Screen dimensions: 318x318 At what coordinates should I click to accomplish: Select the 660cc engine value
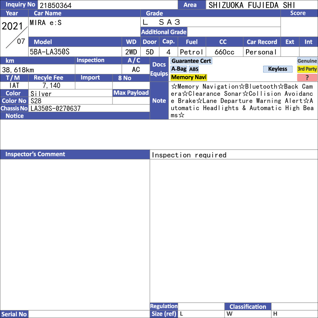[224, 52]
